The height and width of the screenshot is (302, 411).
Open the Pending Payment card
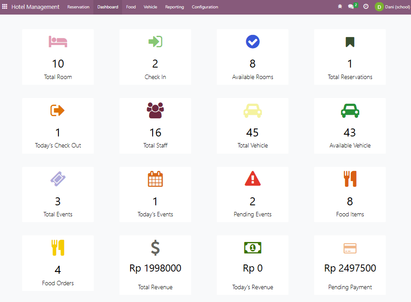coord(350,265)
